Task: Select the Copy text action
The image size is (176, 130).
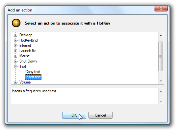Action: pos(33,72)
